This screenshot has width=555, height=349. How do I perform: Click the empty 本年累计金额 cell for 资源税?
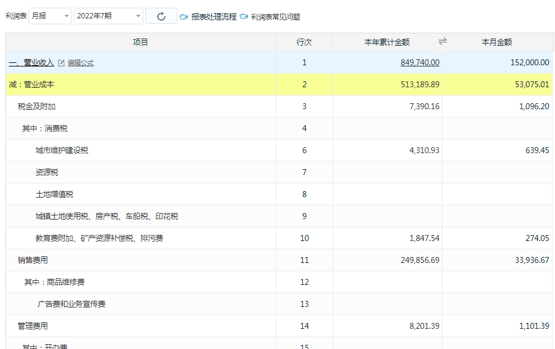click(387, 172)
